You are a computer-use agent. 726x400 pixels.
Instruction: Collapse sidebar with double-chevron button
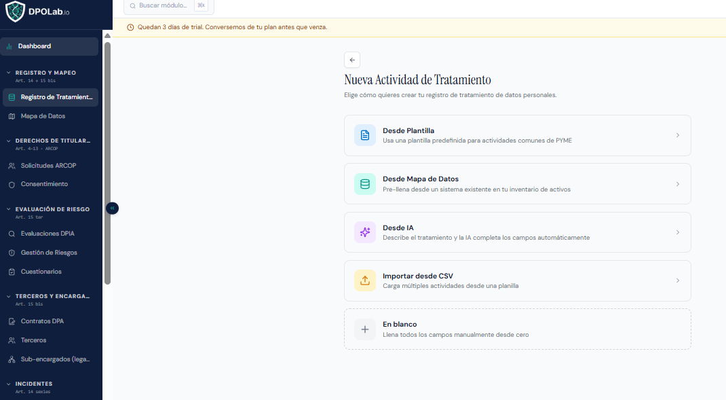point(113,208)
